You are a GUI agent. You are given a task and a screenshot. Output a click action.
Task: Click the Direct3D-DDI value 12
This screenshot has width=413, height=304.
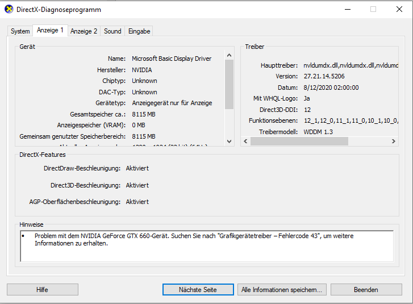point(307,110)
